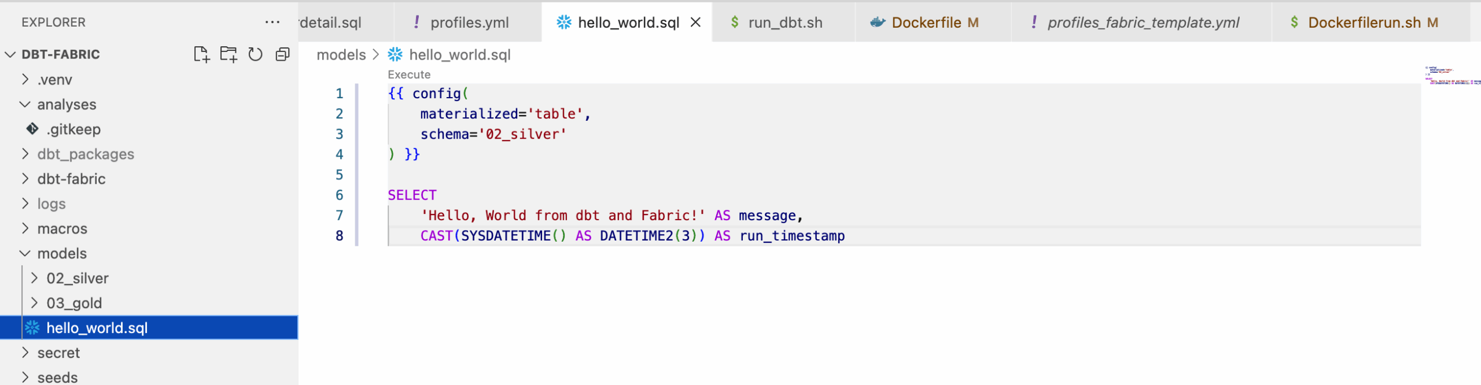The width and height of the screenshot is (1481, 385).
Task: Click the models breadcrumb segment
Action: [x=341, y=55]
